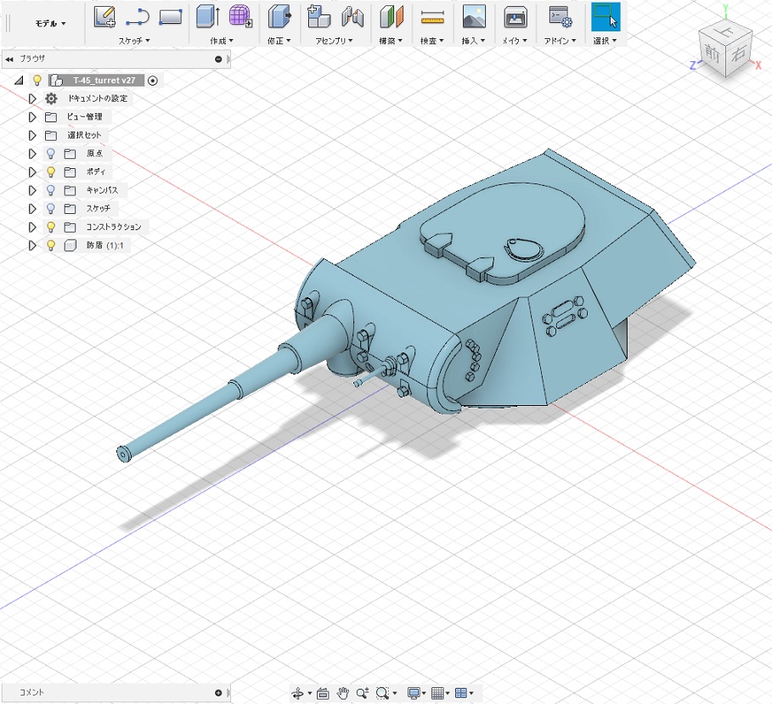Toggle visibility bulb of スケッチ folder

pyautogui.click(x=50, y=209)
